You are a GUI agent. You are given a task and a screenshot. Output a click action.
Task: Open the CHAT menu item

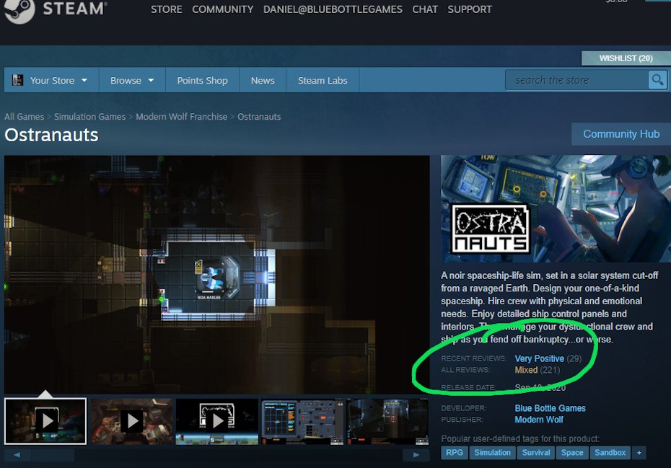tap(424, 9)
